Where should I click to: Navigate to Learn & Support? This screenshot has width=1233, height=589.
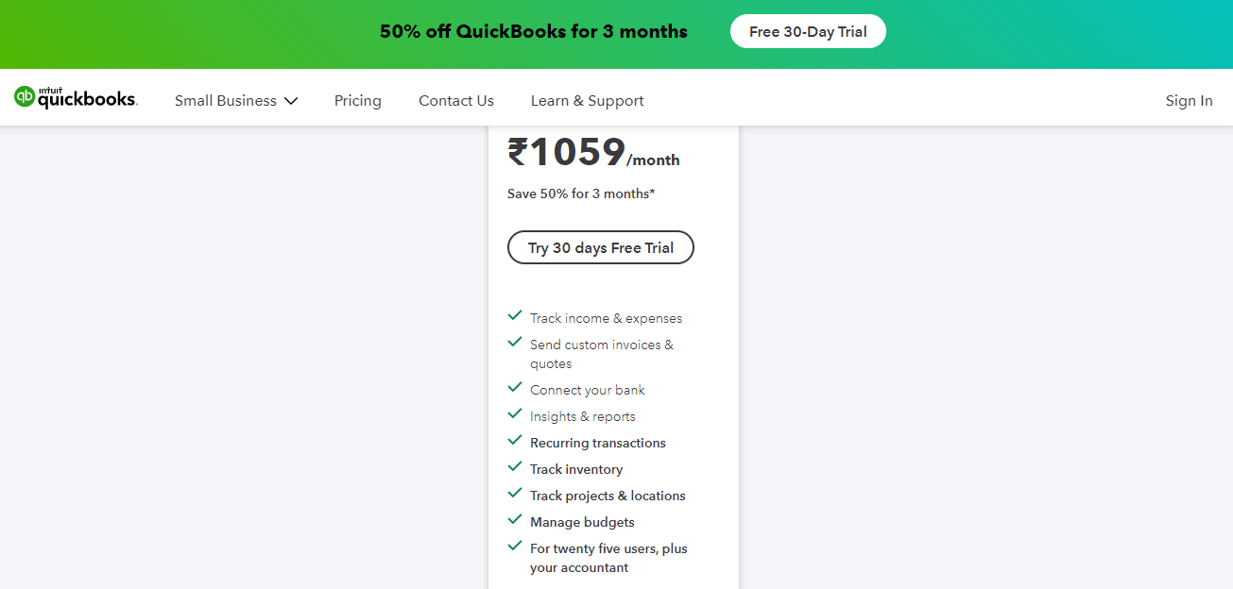click(x=587, y=100)
